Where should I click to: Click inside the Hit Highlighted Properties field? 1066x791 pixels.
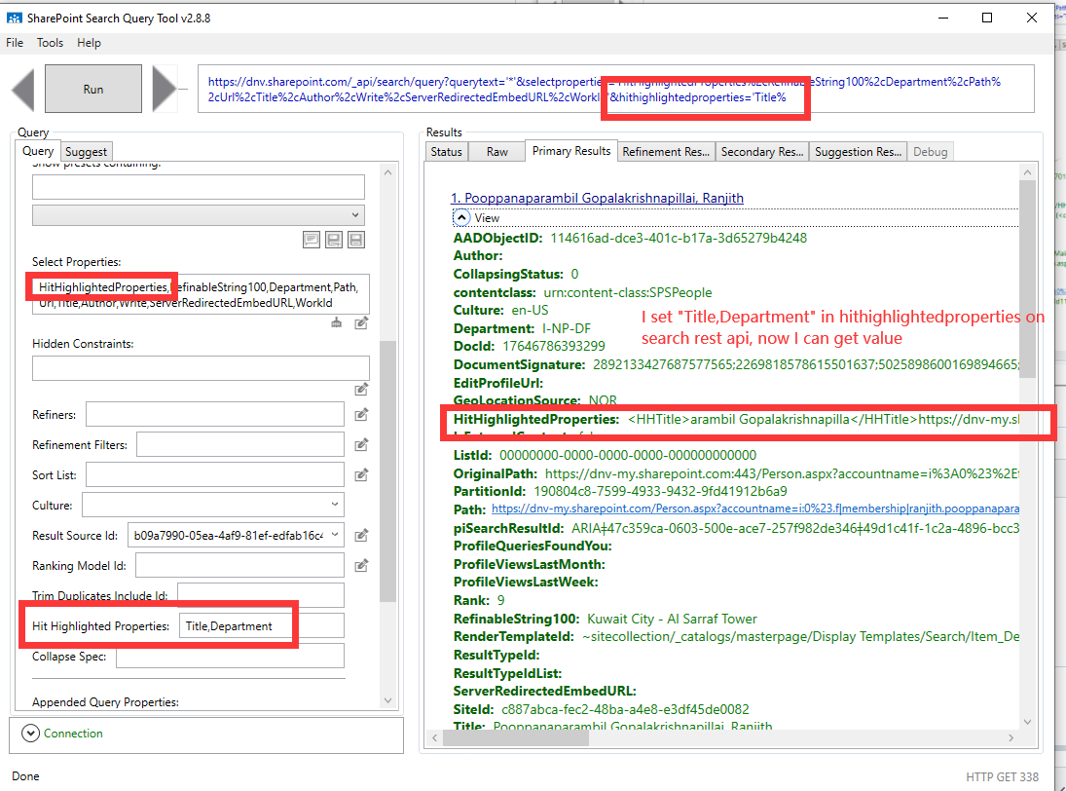(x=237, y=624)
